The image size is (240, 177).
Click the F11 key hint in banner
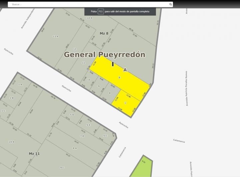[101, 11]
